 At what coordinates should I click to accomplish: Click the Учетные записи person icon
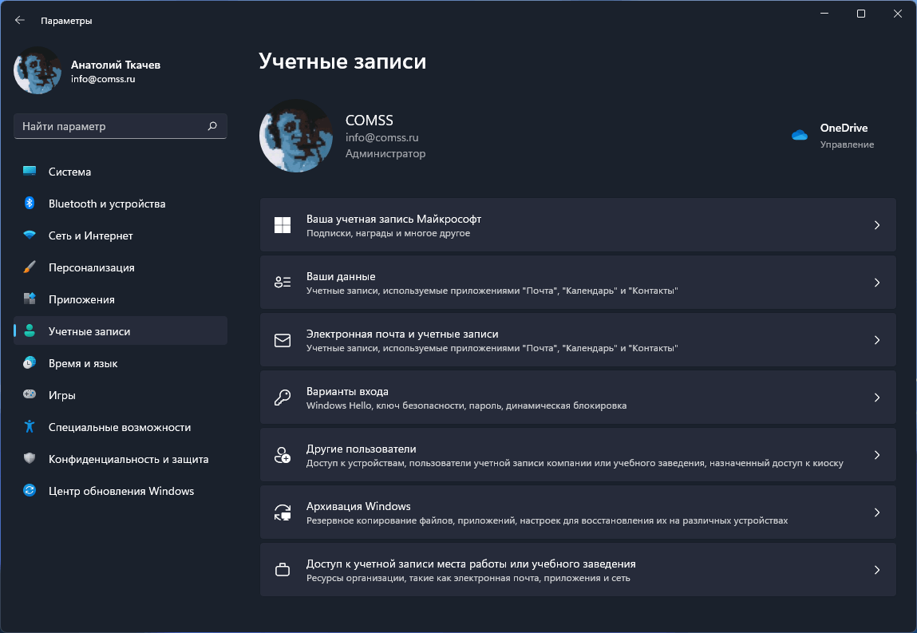pos(30,330)
